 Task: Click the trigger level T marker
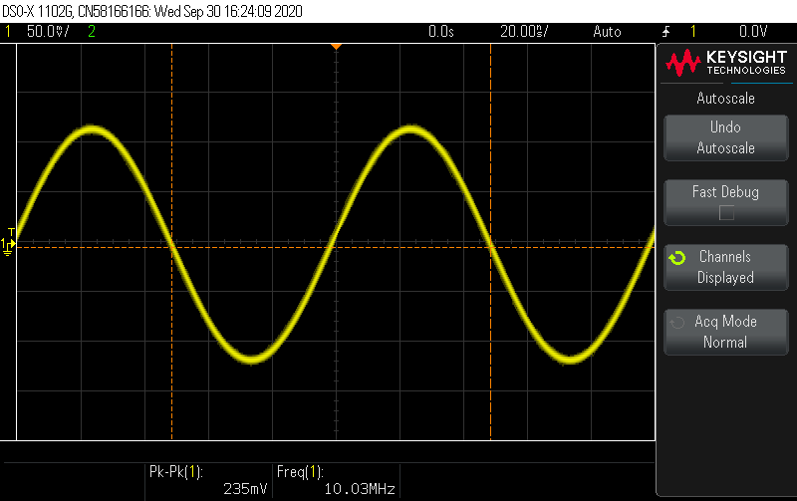pos(11,231)
